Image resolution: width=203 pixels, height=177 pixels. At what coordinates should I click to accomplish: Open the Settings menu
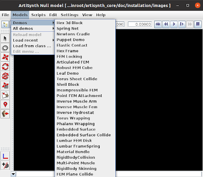[x=70, y=15]
